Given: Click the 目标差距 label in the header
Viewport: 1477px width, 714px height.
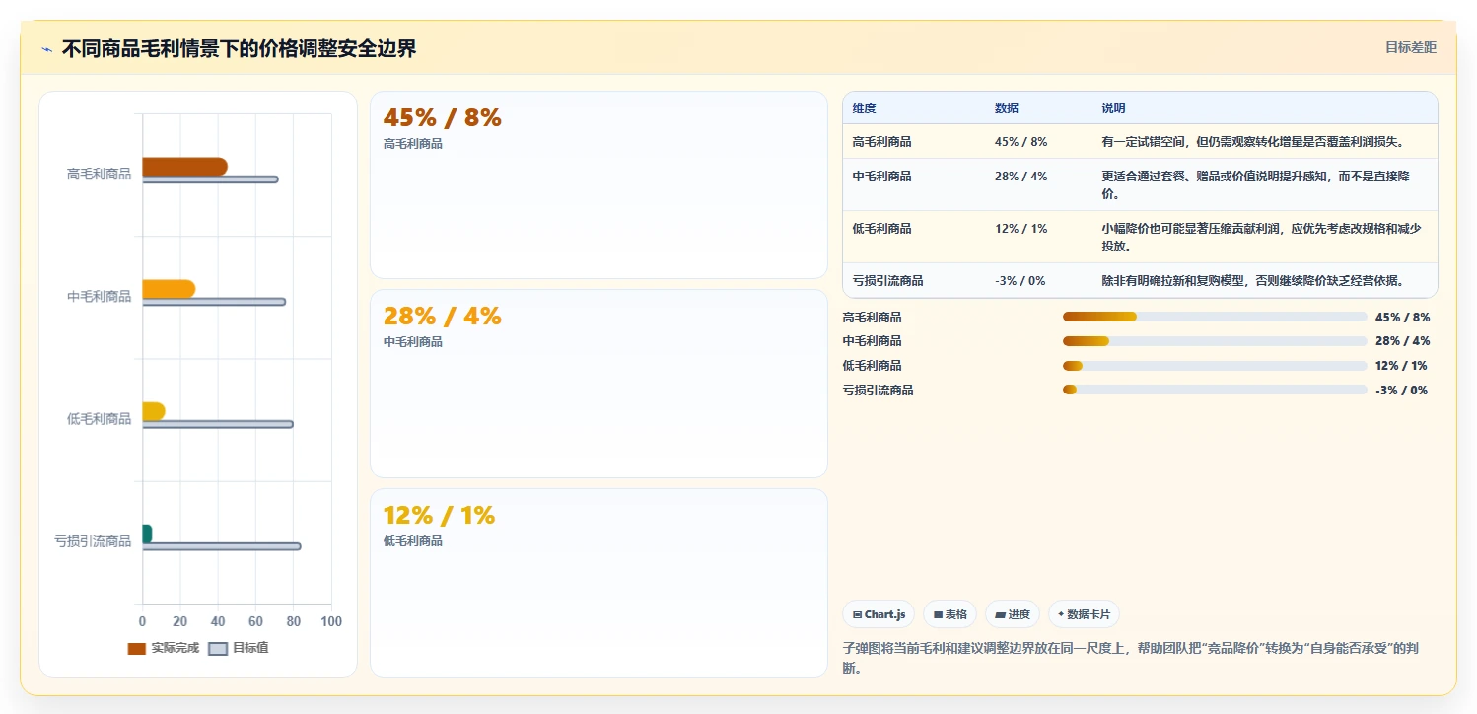Looking at the screenshot, I should 1411,47.
